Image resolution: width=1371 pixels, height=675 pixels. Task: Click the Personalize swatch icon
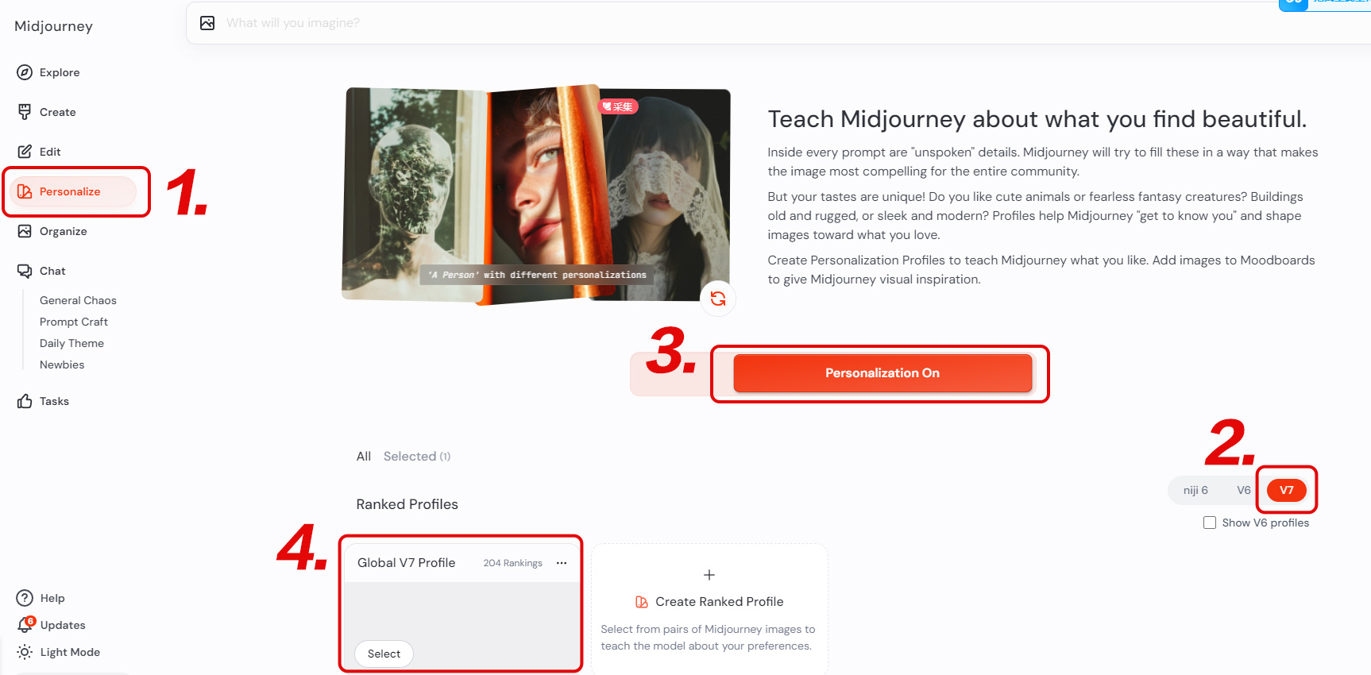tap(25, 191)
